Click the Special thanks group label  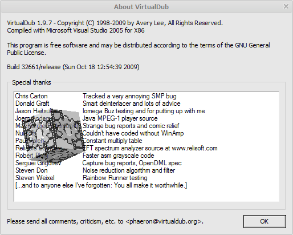click(31, 82)
